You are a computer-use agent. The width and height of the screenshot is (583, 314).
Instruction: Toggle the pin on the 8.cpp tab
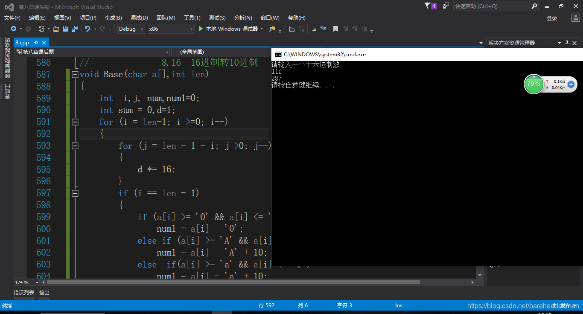pyautogui.click(x=36, y=43)
